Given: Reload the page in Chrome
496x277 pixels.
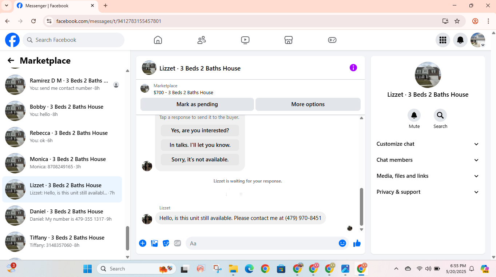Looking at the screenshot, I should tap(33, 21).
